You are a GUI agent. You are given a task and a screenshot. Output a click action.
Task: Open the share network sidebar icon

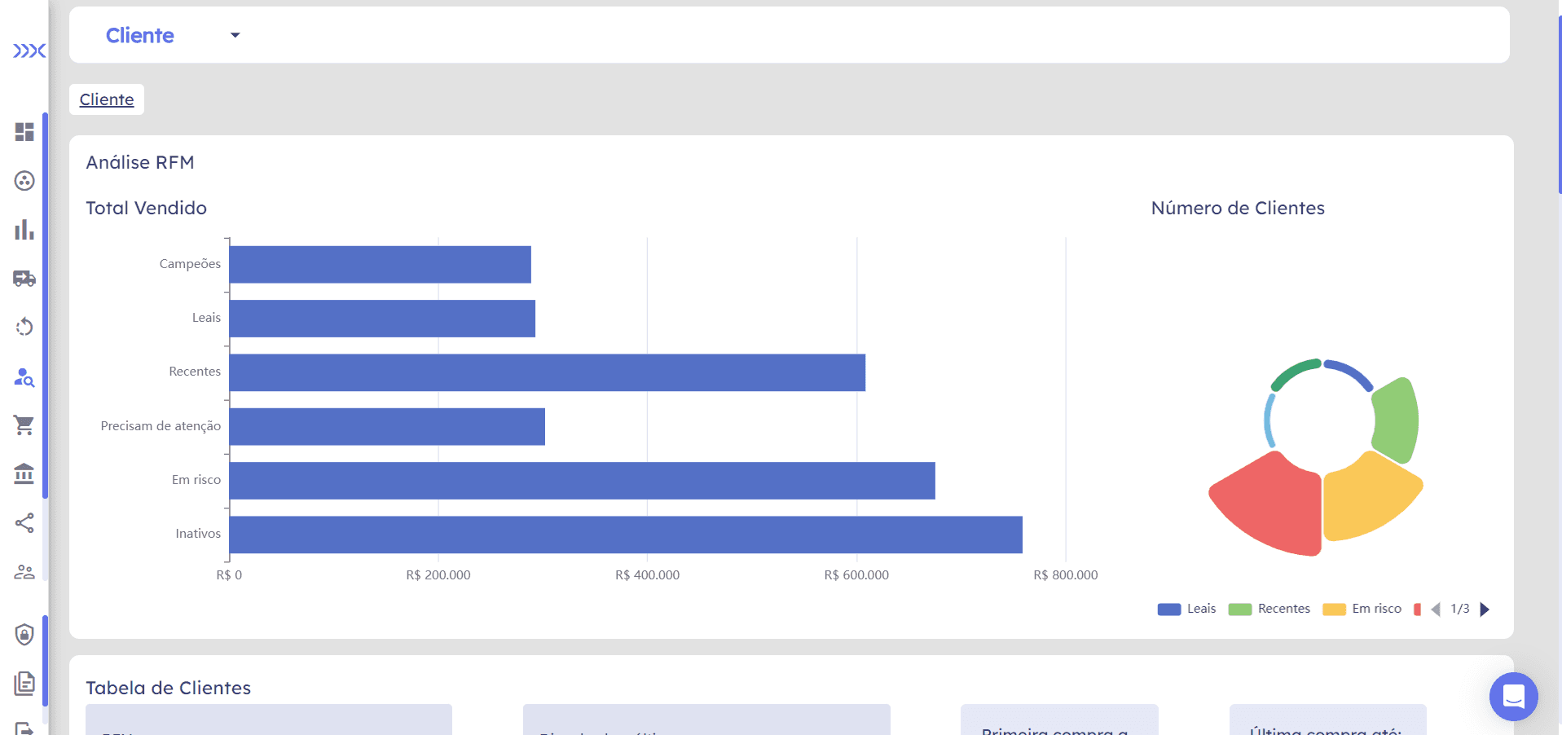coord(24,523)
